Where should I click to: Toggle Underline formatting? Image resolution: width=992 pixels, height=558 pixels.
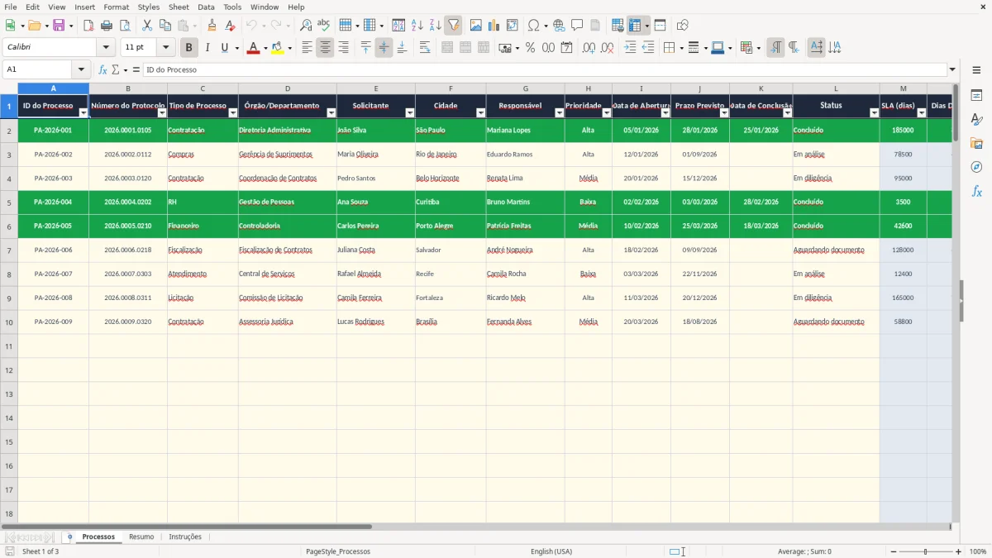(224, 48)
